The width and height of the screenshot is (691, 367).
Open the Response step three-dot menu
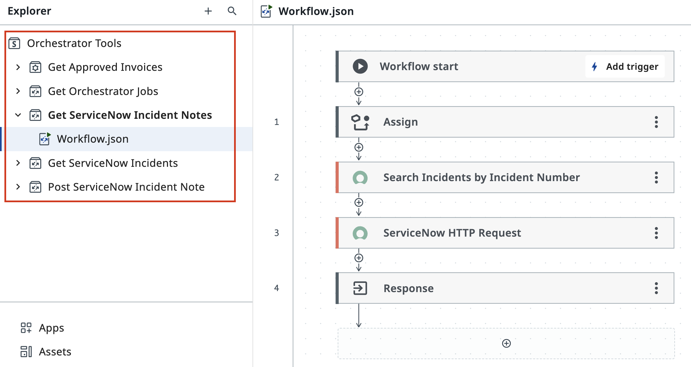tap(656, 288)
